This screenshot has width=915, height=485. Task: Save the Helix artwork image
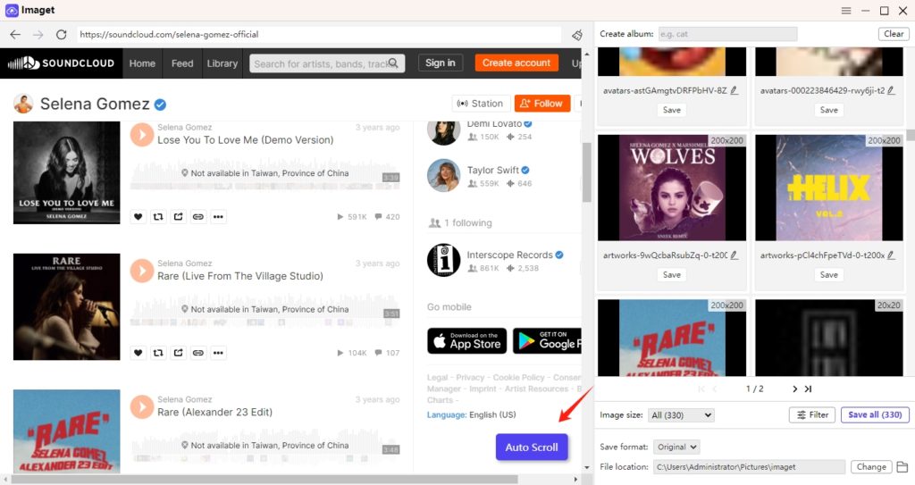828,274
